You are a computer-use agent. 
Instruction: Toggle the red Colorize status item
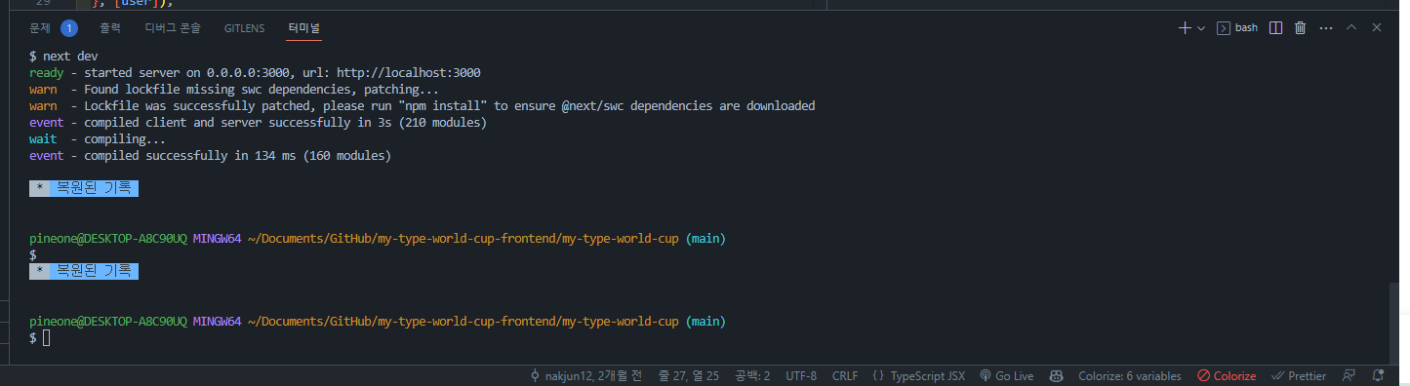click(1227, 376)
